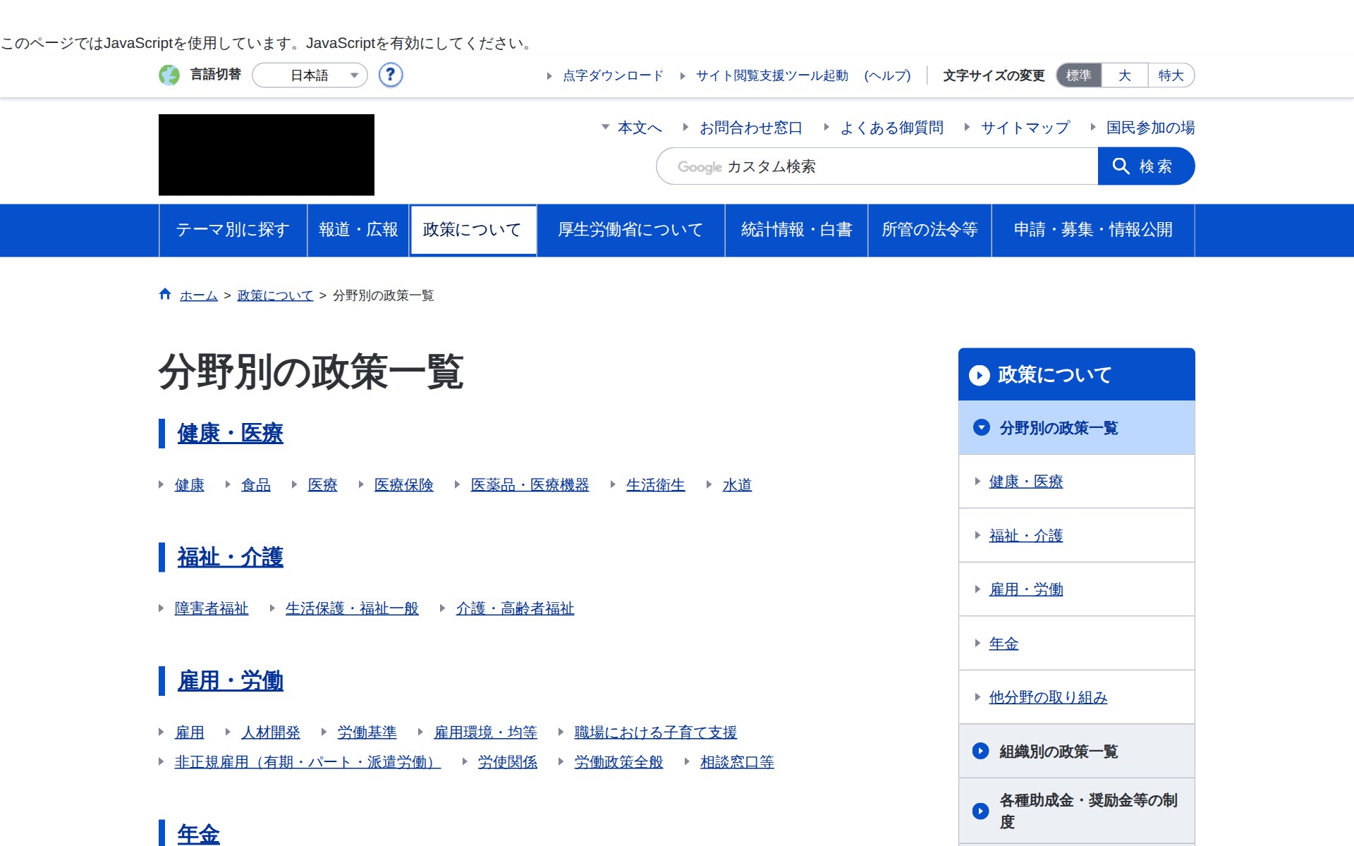Open the 日本語 language dropdown
The width and height of the screenshot is (1354, 846).
(x=310, y=75)
